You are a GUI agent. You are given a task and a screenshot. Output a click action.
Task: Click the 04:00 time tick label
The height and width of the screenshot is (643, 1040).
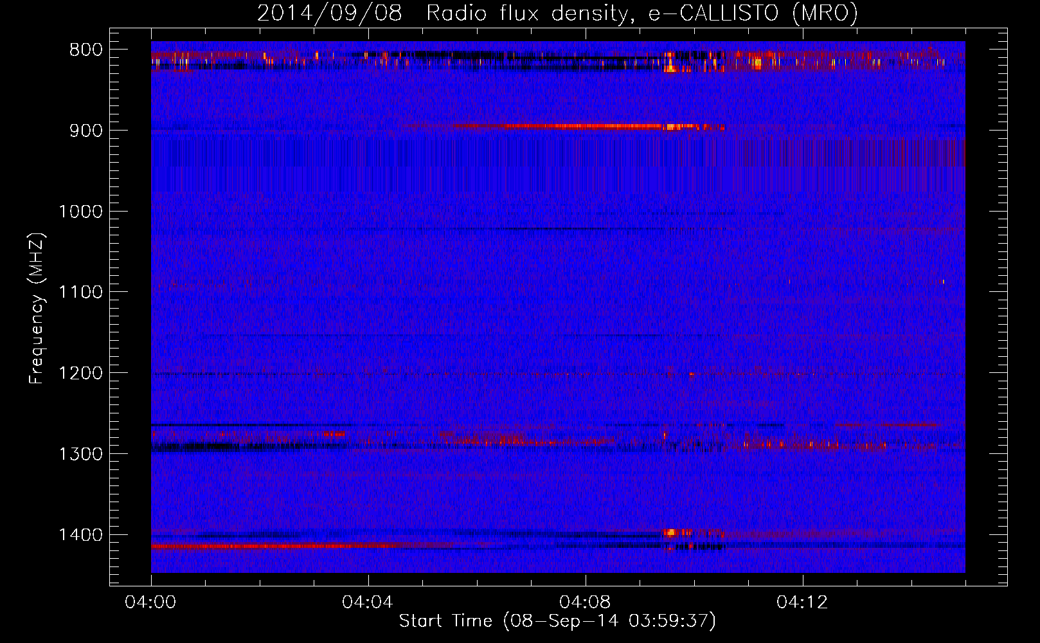pyautogui.click(x=151, y=602)
